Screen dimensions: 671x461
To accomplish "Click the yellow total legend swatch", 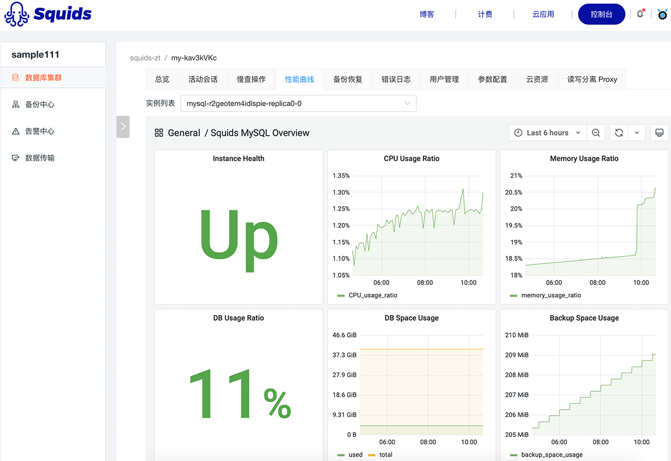I will pos(371,455).
